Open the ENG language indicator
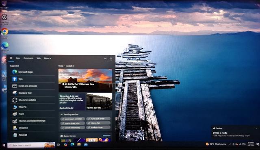The width and height of the screenshot is (260, 150). coord(244,144)
